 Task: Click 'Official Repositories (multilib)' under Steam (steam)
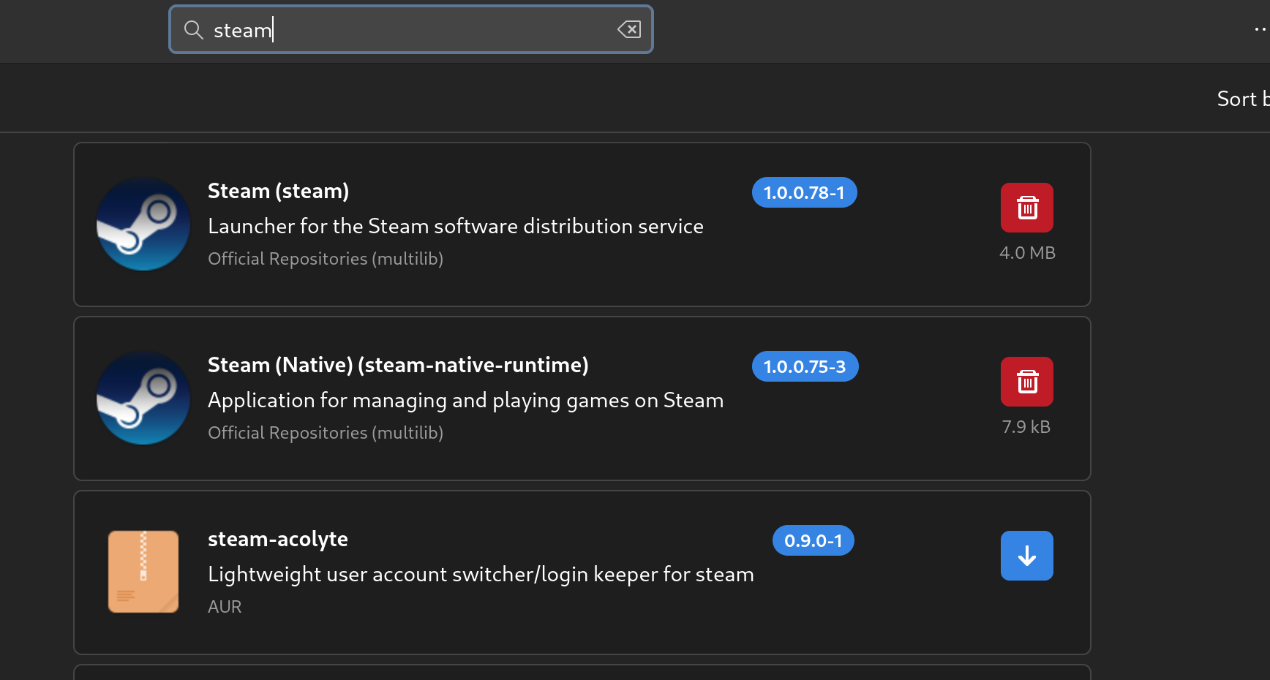pyautogui.click(x=326, y=259)
